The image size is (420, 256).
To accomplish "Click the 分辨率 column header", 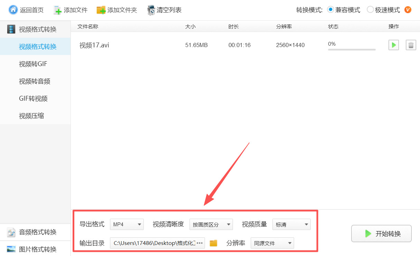I will [x=284, y=27].
